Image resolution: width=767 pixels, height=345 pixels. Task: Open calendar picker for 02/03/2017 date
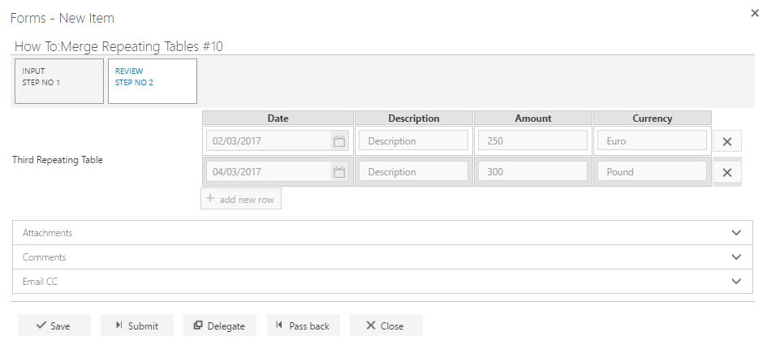[339, 141]
